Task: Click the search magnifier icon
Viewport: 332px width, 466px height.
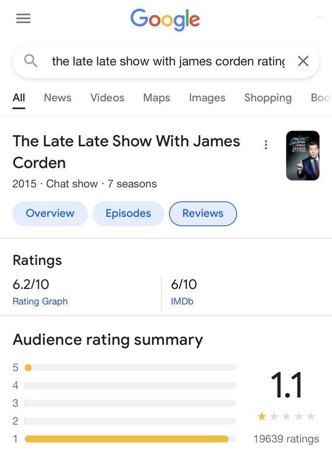Action: point(31,61)
